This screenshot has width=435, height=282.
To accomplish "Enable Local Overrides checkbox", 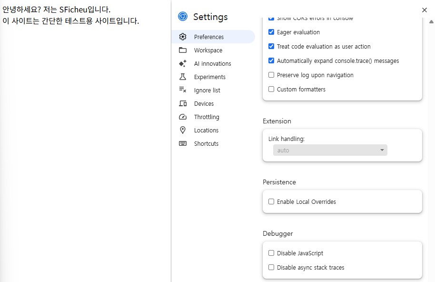I will pyautogui.click(x=271, y=201).
